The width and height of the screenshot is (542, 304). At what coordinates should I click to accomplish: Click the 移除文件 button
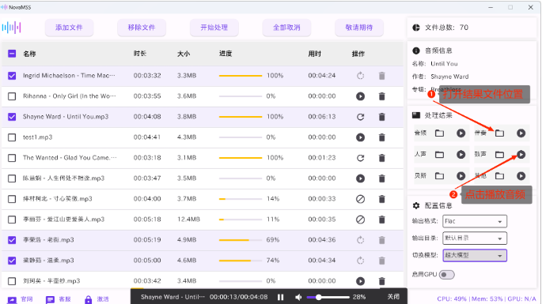142,28
